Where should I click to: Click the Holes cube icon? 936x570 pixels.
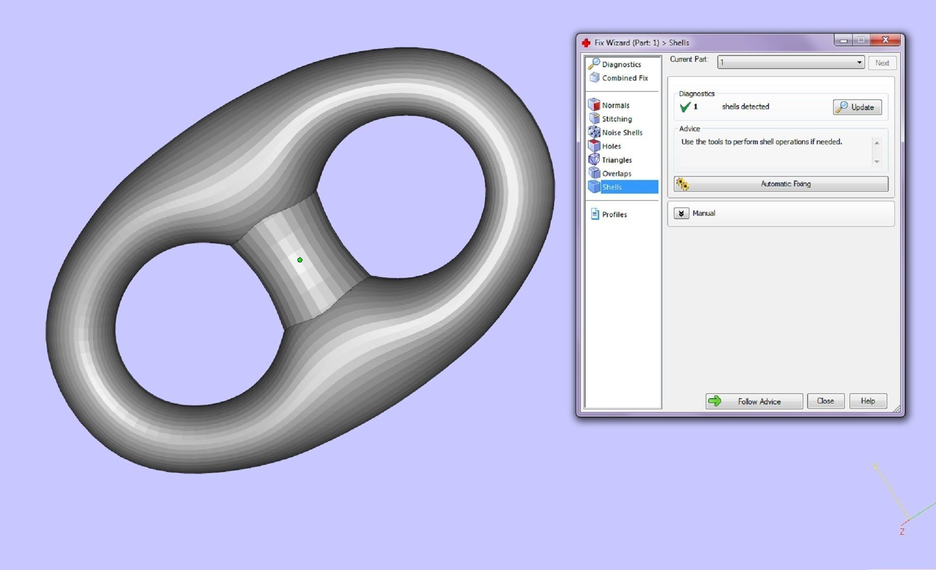tap(594, 146)
